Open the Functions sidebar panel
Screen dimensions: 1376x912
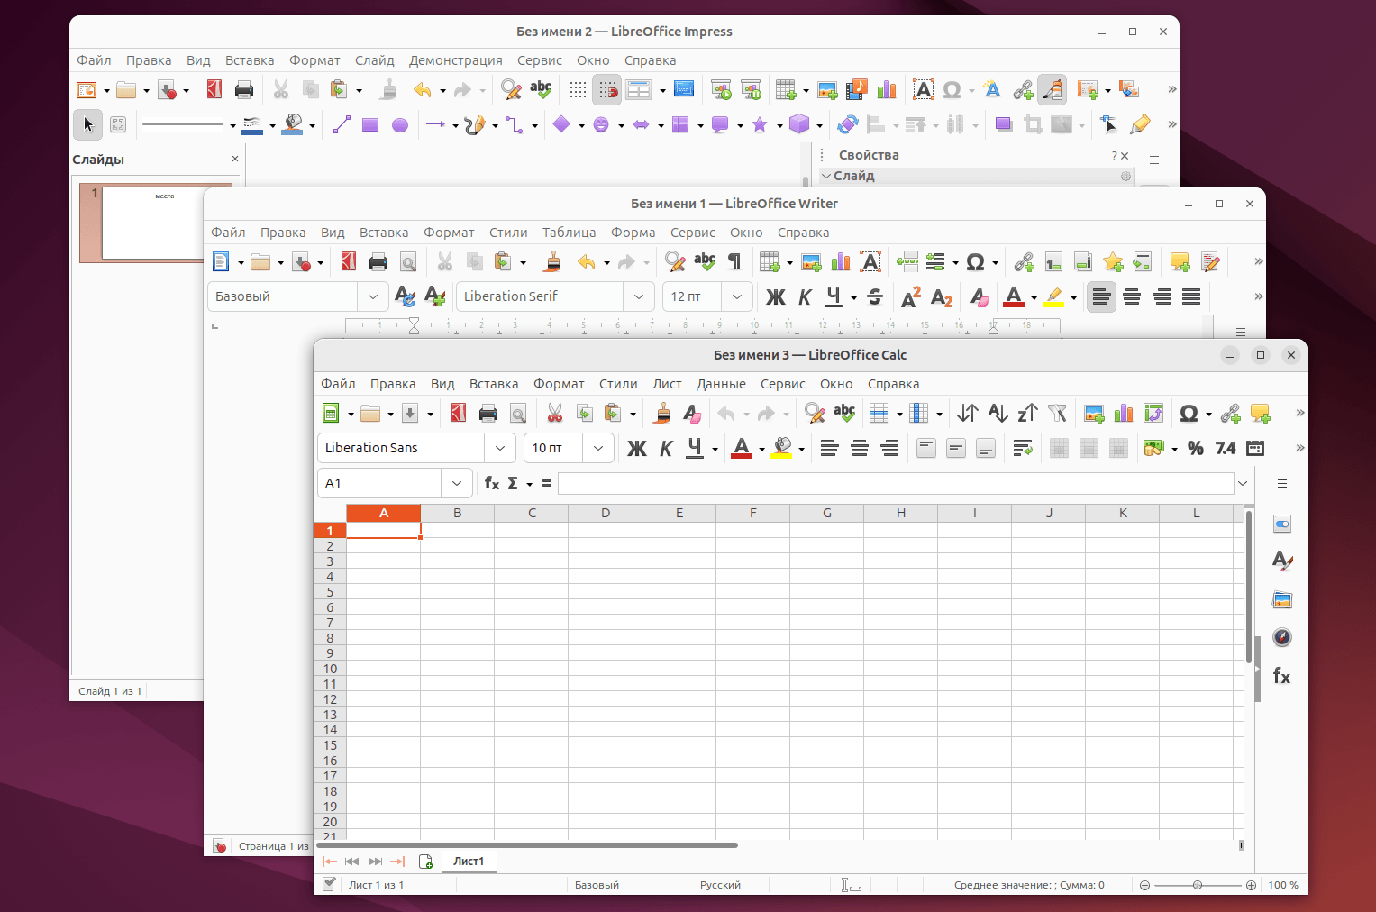click(x=1281, y=675)
